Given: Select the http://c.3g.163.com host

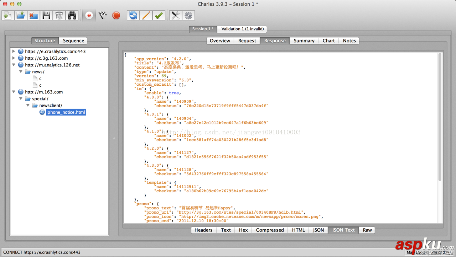Looking at the screenshot, I should [46, 58].
